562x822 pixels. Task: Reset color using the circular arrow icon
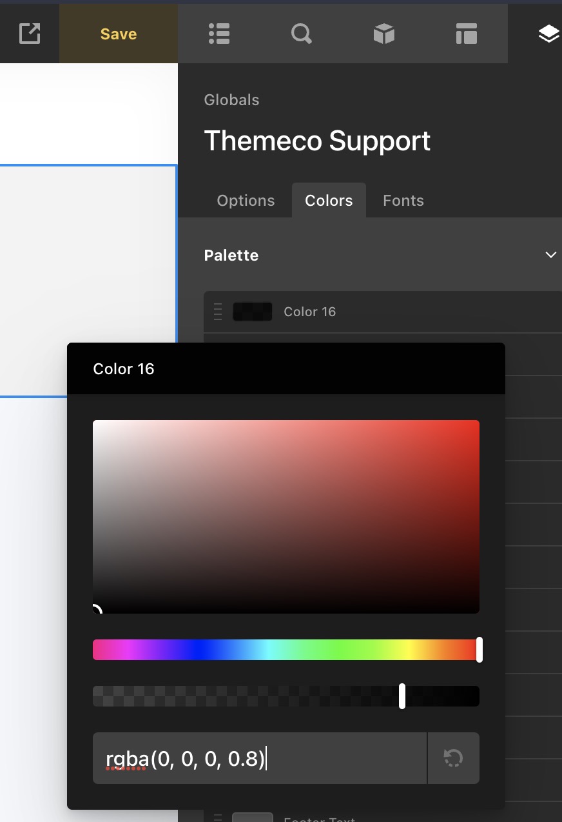coord(453,758)
